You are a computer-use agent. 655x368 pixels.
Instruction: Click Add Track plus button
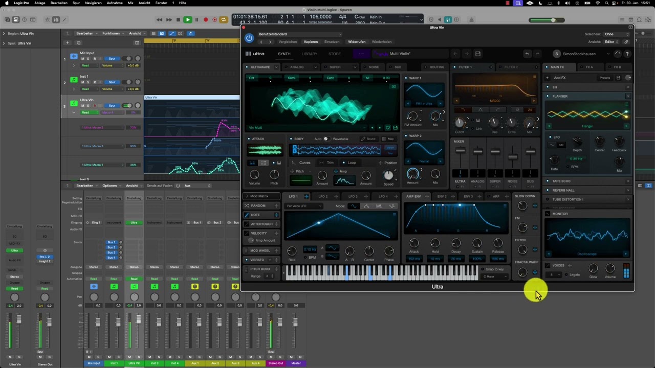pyautogui.click(x=67, y=42)
